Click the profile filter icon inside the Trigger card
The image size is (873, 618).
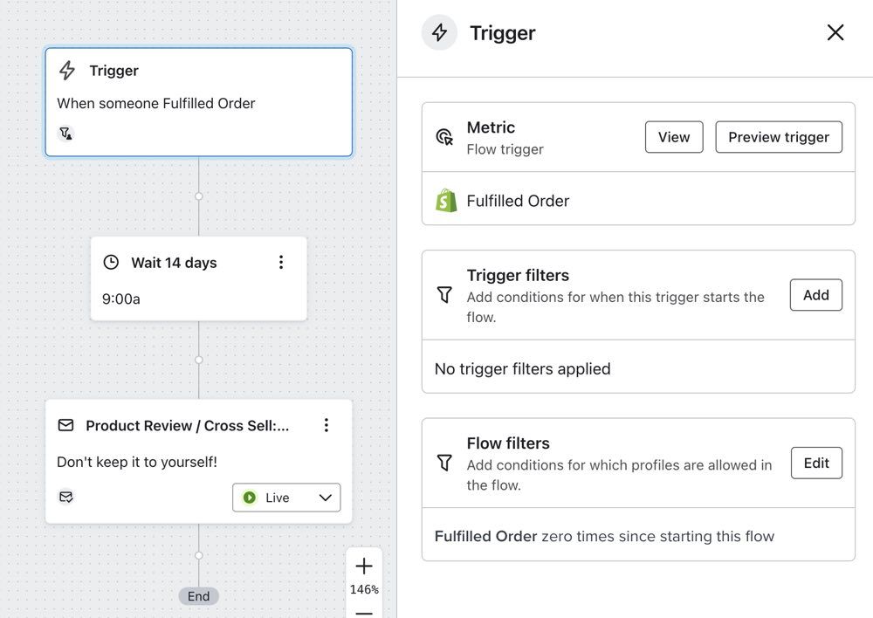(x=65, y=134)
